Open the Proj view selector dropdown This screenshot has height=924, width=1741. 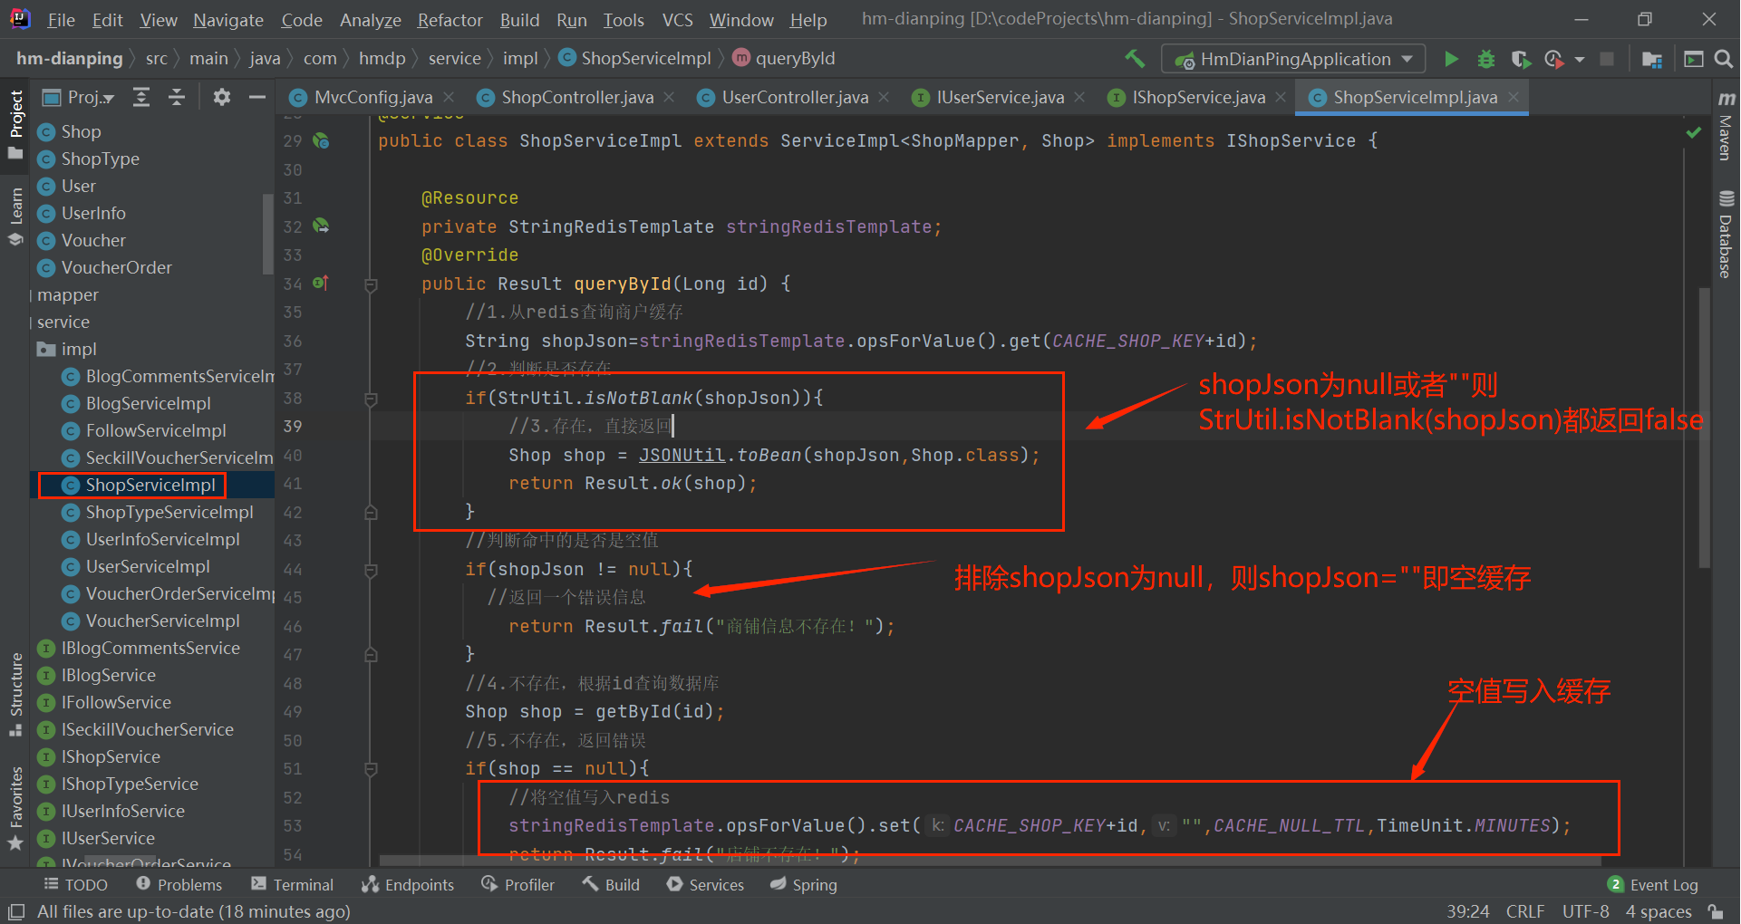click(x=79, y=97)
